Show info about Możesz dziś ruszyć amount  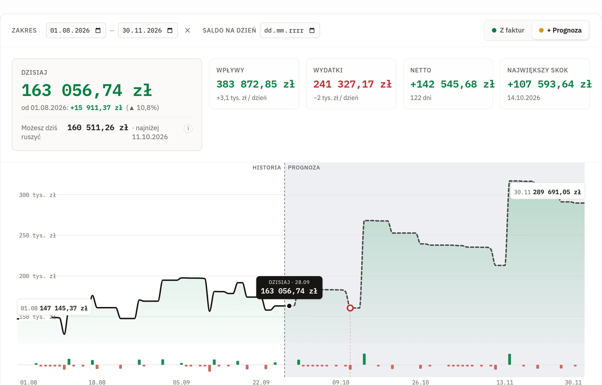[188, 129]
